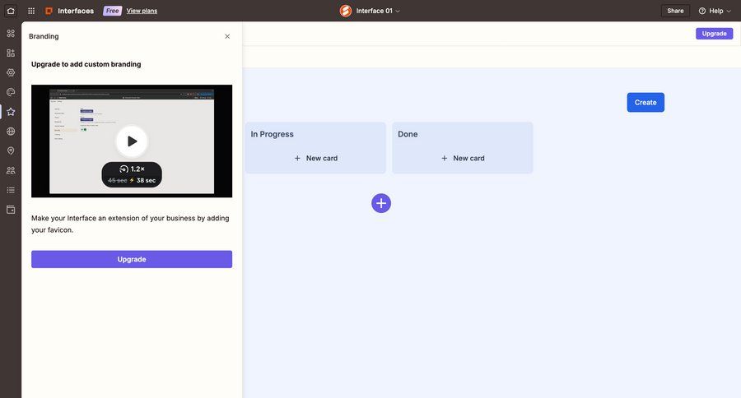The height and width of the screenshot is (398, 741).
Task: Click the Branding panel title
Action: [x=44, y=36]
